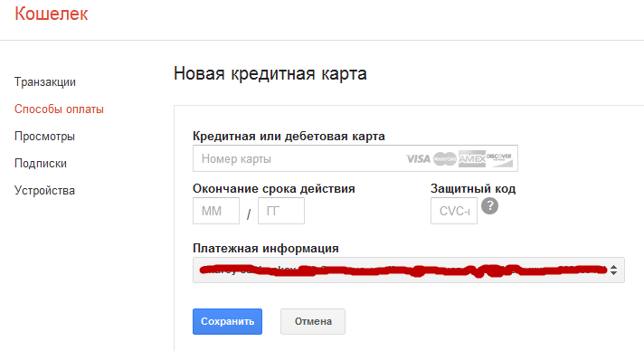Click the ГГ expiration year field
Image resolution: width=644 pixels, height=351 pixels.
[x=281, y=211]
